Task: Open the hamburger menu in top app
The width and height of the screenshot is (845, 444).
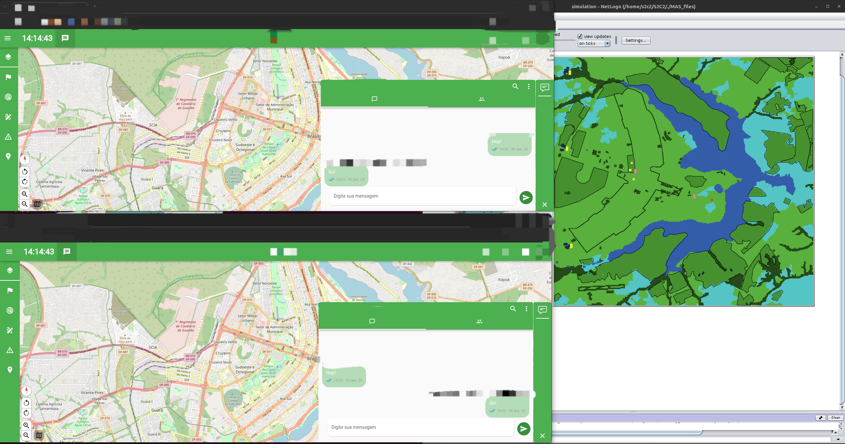Action: click(8, 38)
